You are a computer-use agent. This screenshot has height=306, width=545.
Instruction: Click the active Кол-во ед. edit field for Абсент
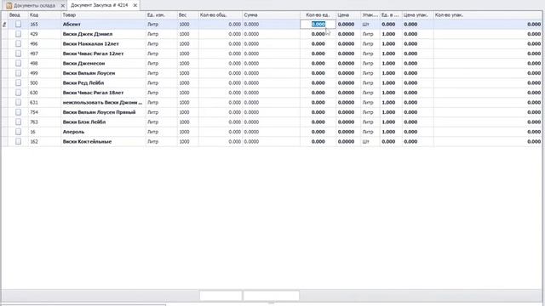[x=318, y=25]
